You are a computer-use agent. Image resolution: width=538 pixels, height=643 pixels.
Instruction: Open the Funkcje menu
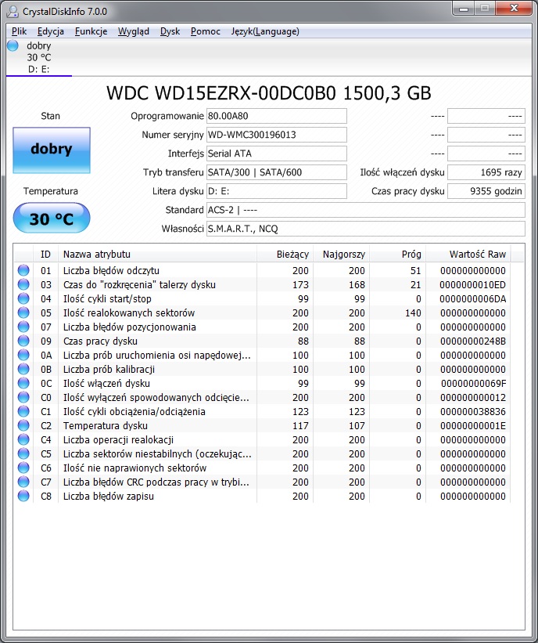91,31
